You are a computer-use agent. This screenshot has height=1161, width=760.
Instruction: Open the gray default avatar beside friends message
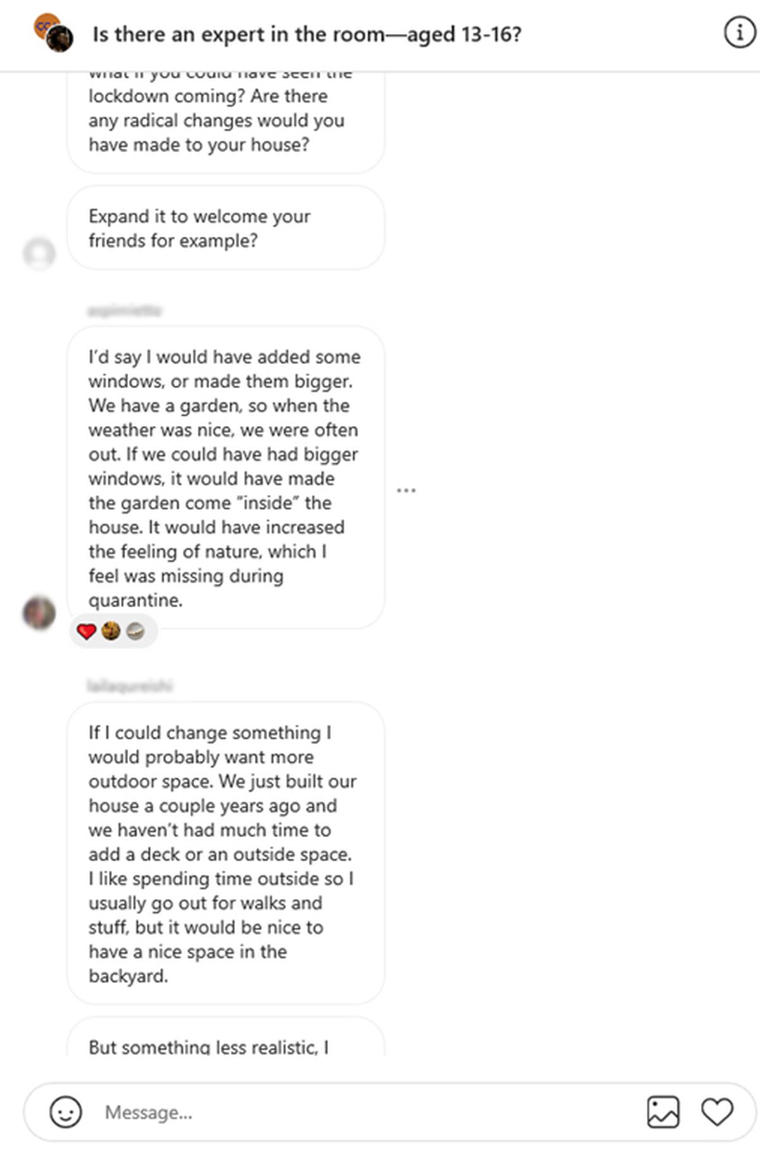[x=39, y=253]
